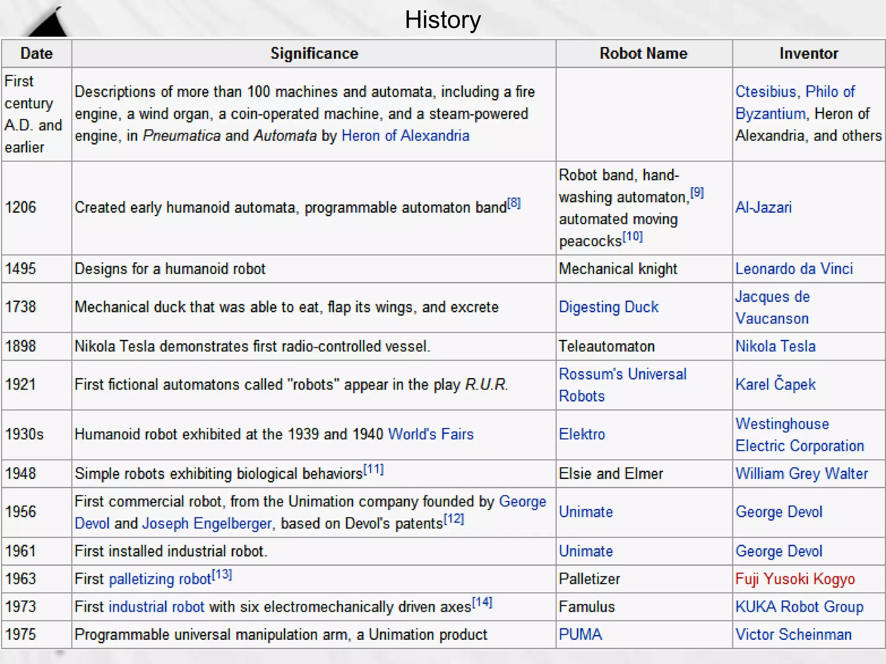
Task: Click the Robot Name column header
Action: pos(644,54)
